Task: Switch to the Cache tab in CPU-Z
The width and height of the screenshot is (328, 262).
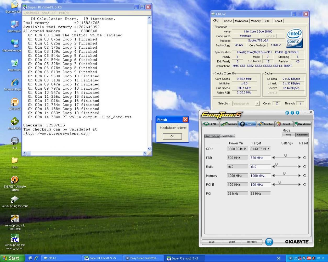Action: click(228, 21)
